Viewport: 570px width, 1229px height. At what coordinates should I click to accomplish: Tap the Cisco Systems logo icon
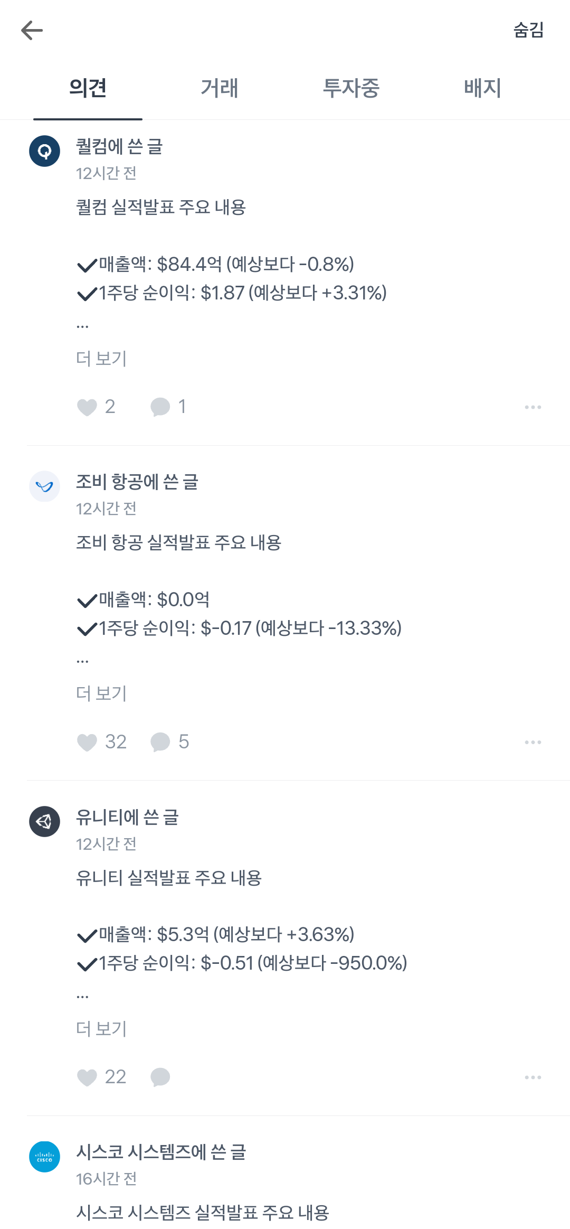point(44,1157)
